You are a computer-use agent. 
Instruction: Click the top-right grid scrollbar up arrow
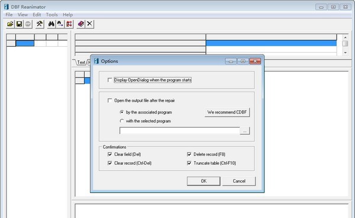[346, 38]
